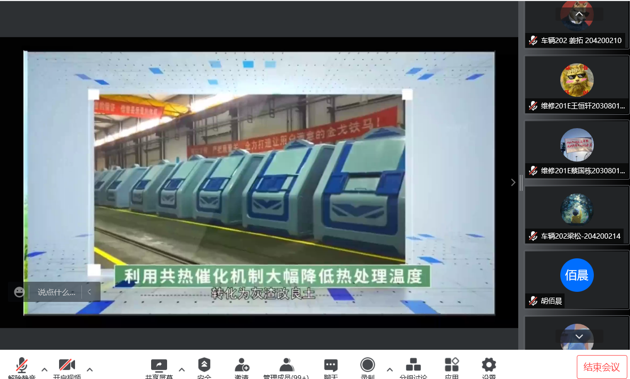Open Breakout Rooms icon
The image size is (630, 379).
tap(413, 366)
